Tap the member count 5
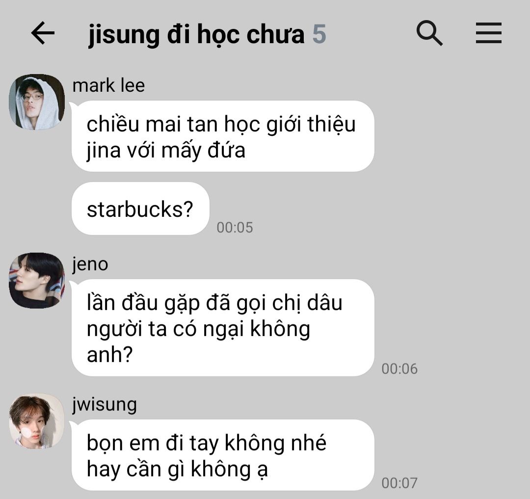Image resolution: width=530 pixels, height=499 pixels. 319,34
